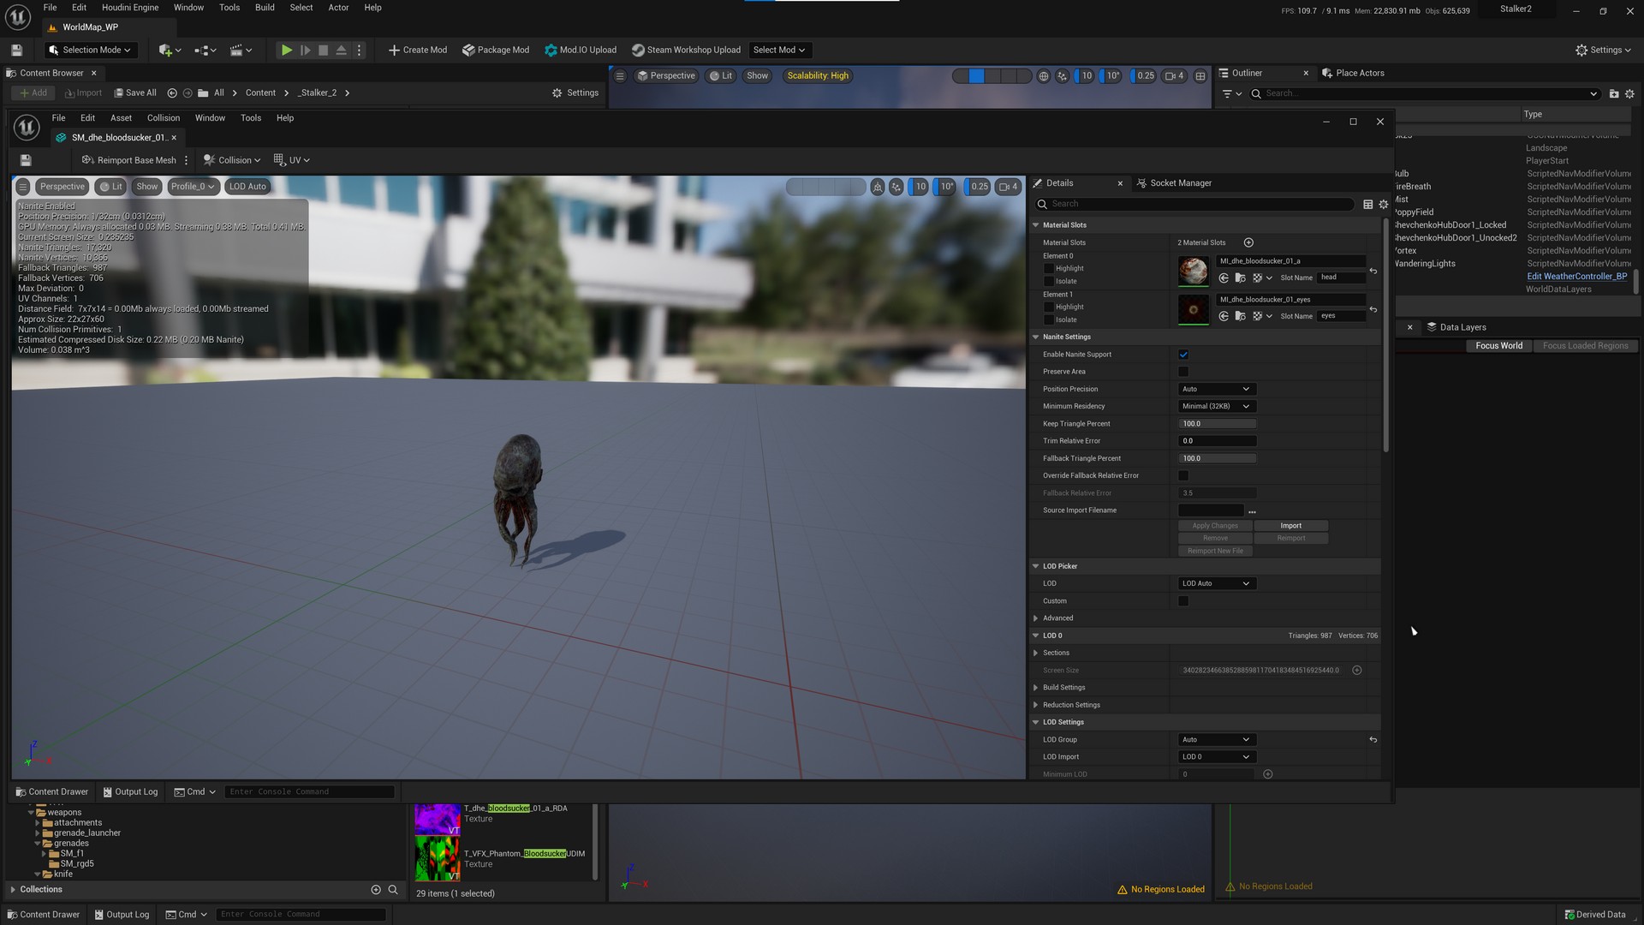The width and height of the screenshot is (1644, 925).
Task: Open the cinematics dropdown in main toolbar
Action: coord(241,51)
